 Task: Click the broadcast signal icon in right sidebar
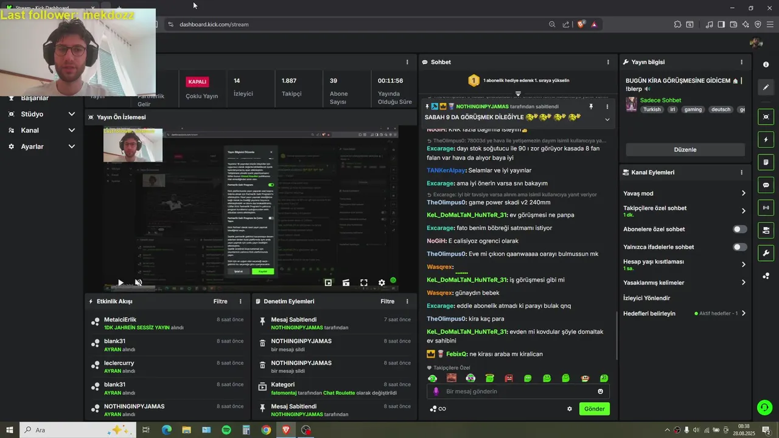click(766, 207)
